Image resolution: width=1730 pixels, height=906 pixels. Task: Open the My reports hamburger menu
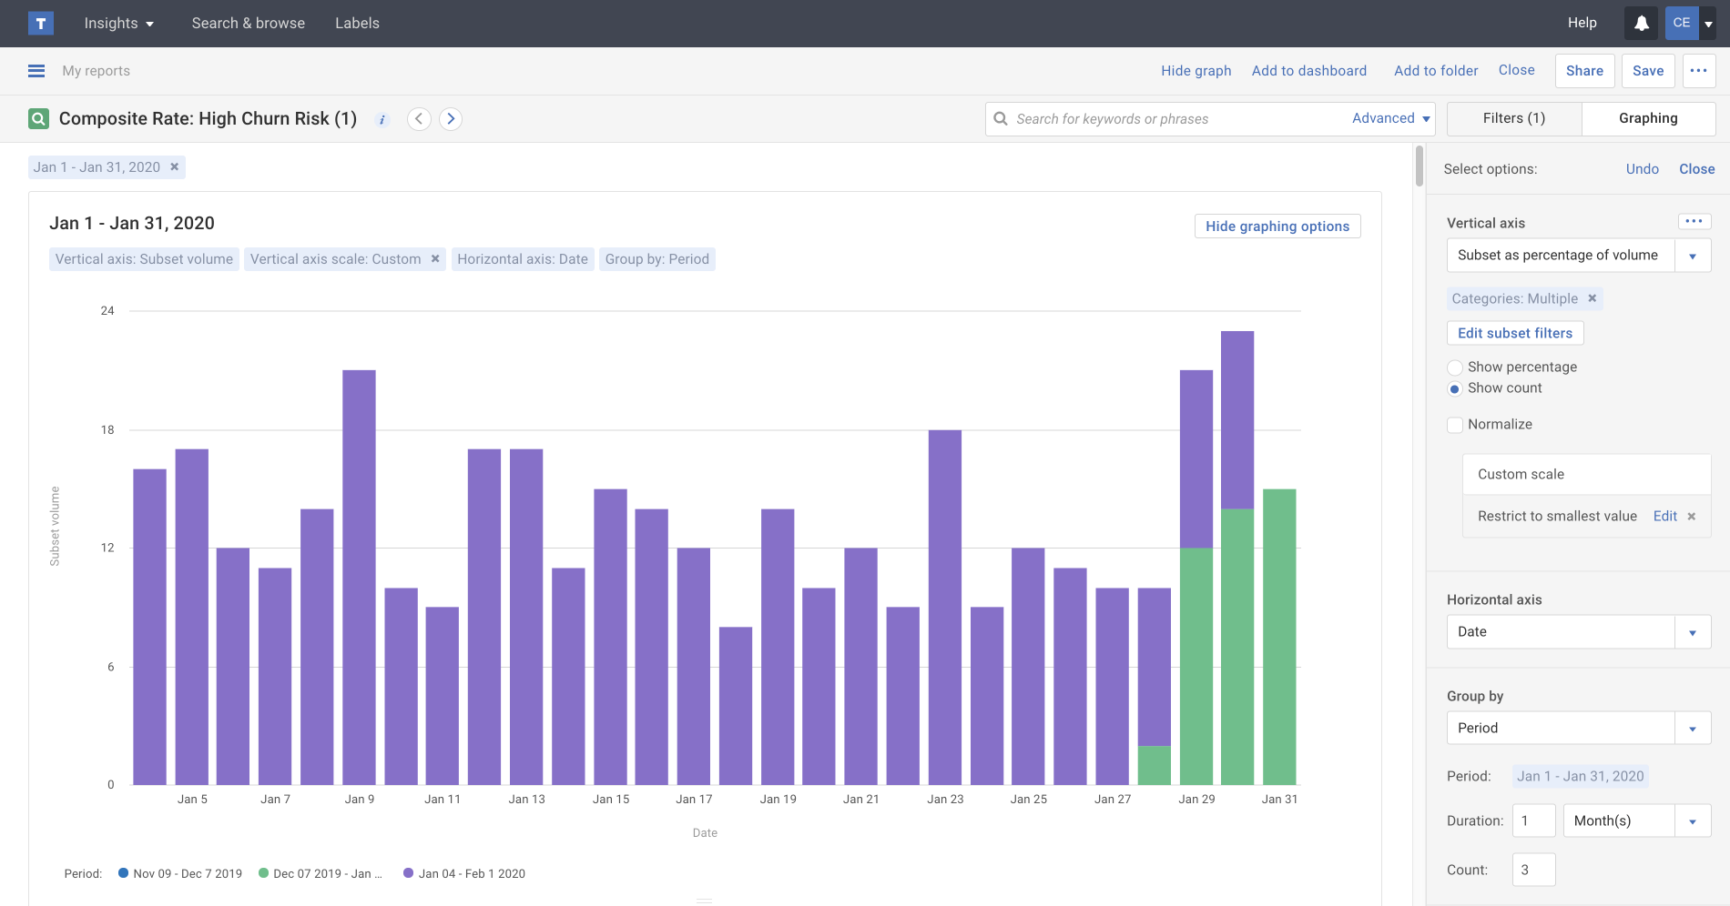[x=36, y=70]
